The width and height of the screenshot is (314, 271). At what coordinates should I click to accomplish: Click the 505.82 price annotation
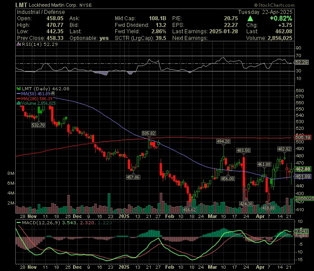click(x=148, y=133)
